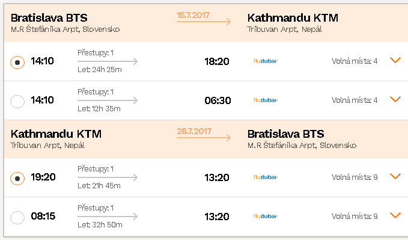Select the 19:20 return flight from Kathmandu
The height and width of the screenshot is (240, 408).
[x=17, y=179]
